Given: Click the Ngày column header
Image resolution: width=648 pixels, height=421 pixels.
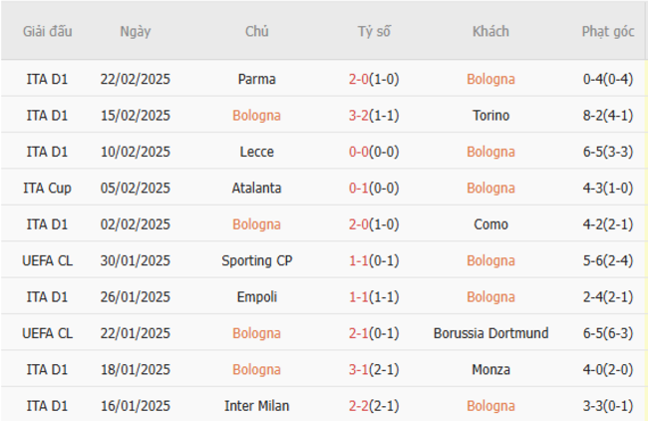Looking at the screenshot, I should (x=136, y=32).
